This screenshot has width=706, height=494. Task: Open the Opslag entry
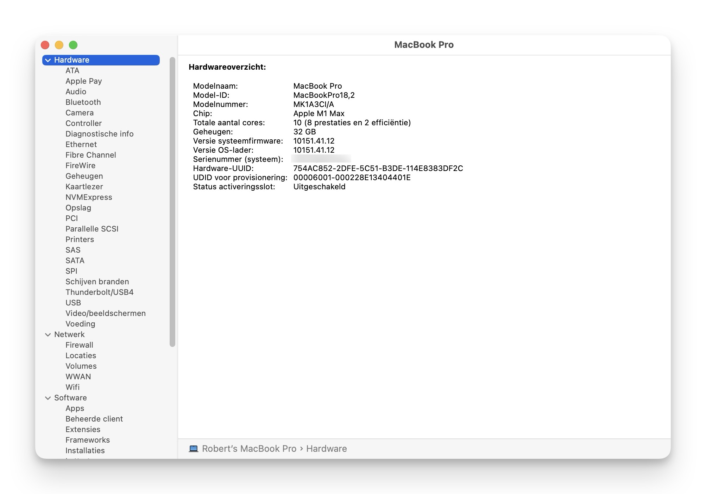click(x=78, y=208)
